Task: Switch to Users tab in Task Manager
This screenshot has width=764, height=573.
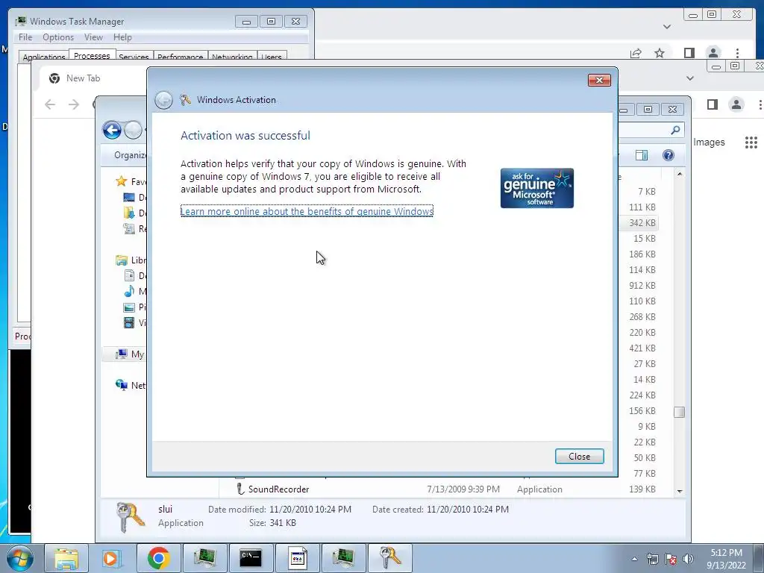Action: [x=272, y=57]
